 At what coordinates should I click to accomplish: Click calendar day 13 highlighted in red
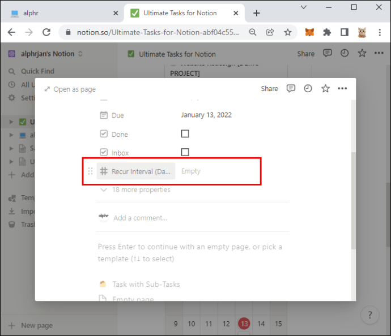[x=244, y=324]
